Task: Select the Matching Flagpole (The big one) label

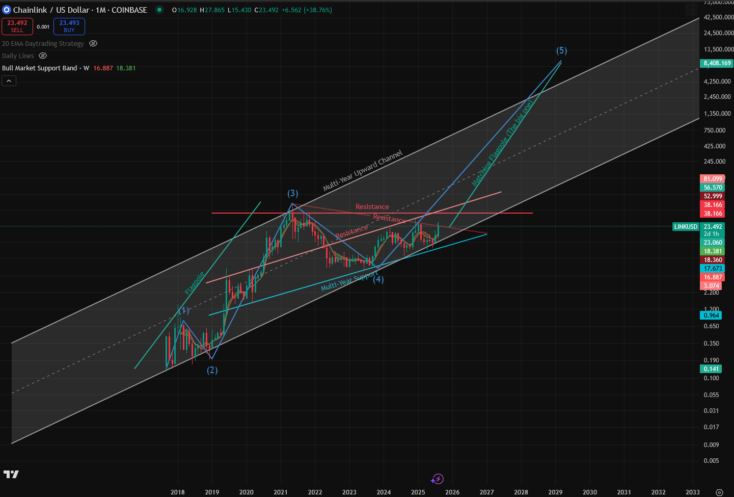Action: [x=502, y=144]
